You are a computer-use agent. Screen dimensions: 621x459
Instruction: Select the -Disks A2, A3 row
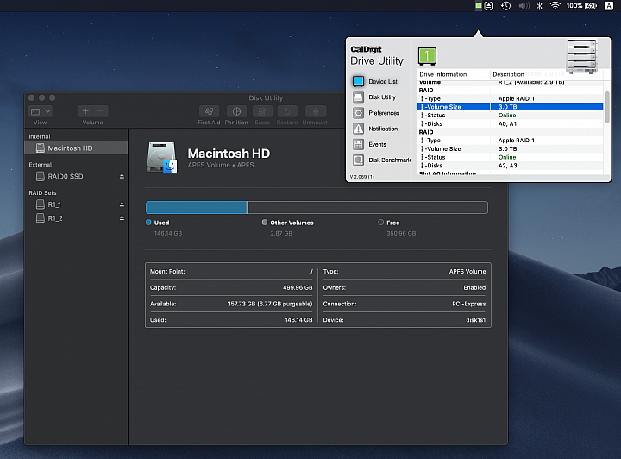[x=510, y=166]
